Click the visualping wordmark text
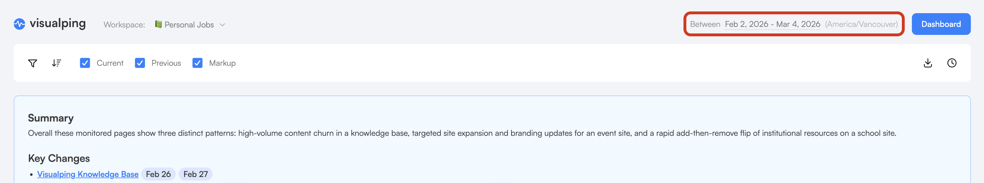The width and height of the screenshot is (984, 183). [x=58, y=24]
